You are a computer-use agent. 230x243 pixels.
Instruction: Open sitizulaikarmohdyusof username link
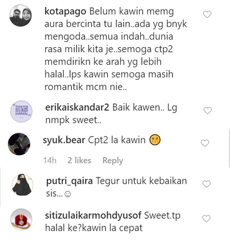click(x=93, y=216)
